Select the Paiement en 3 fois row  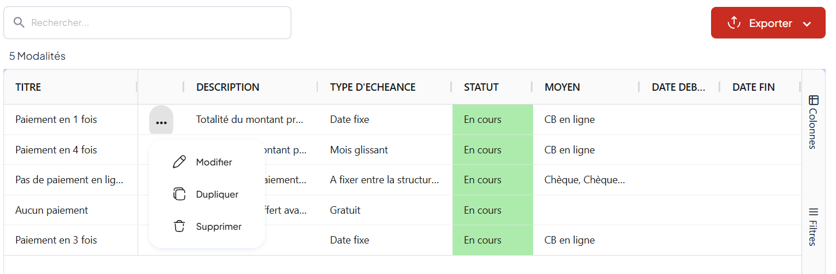pos(56,240)
